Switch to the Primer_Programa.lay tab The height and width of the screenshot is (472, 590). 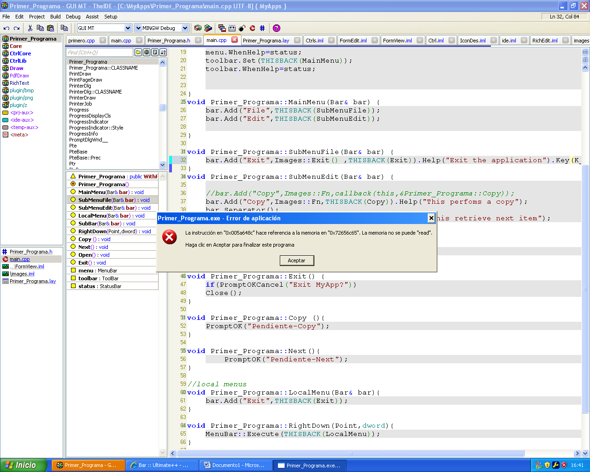pos(265,41)
